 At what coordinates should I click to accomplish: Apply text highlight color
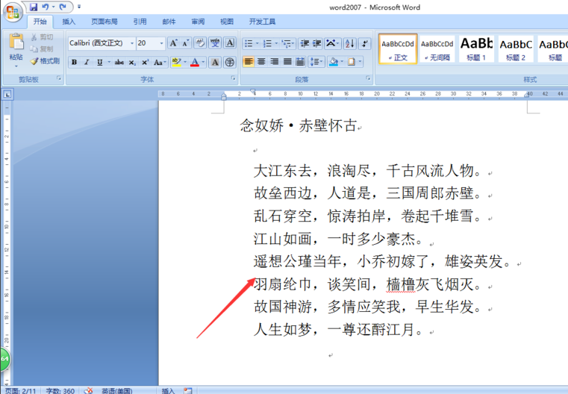[176, 62]
